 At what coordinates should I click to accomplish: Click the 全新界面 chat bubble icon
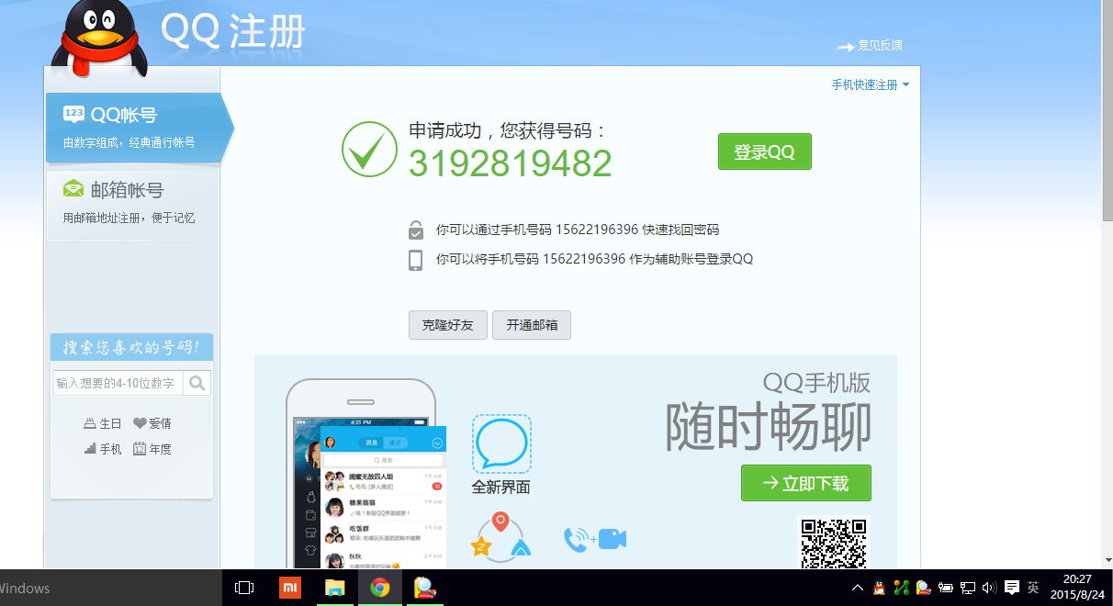(501, 443)
